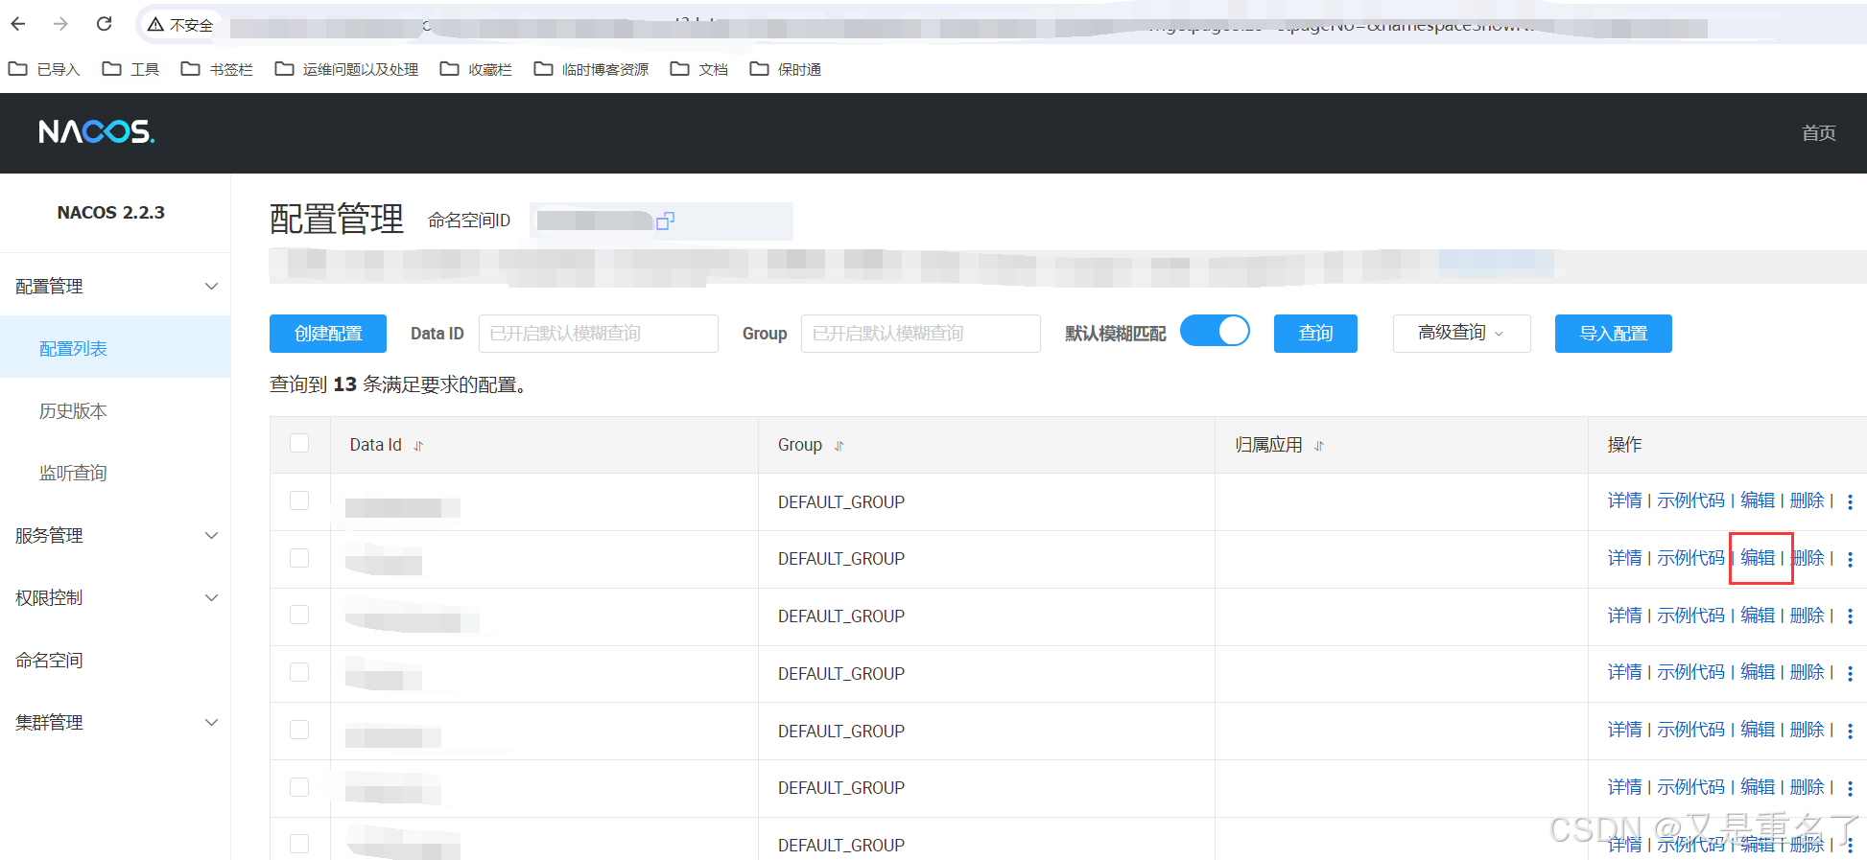Check the third row's checkbox
The image size is (1867, 860).
pos(299,615)
